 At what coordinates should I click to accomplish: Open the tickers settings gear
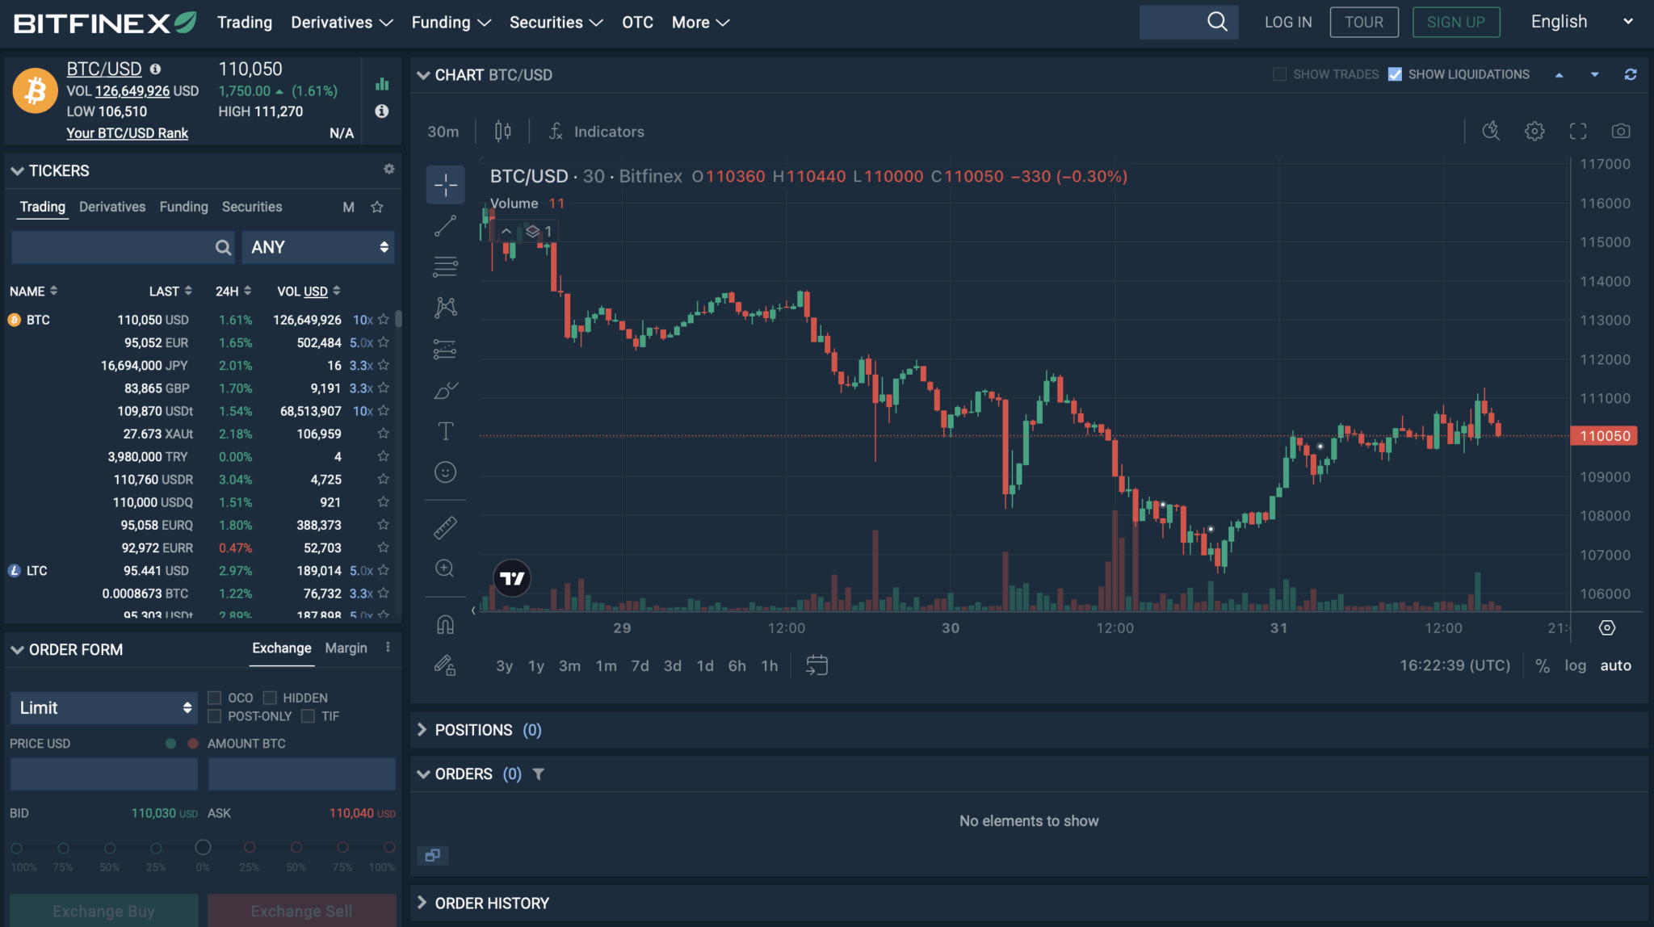pos(389,169)
